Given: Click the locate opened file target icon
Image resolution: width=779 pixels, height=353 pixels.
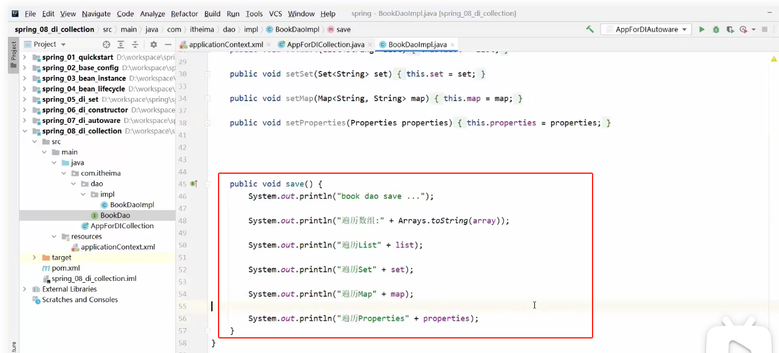Looking at the screenshot, I should point(106,44).
